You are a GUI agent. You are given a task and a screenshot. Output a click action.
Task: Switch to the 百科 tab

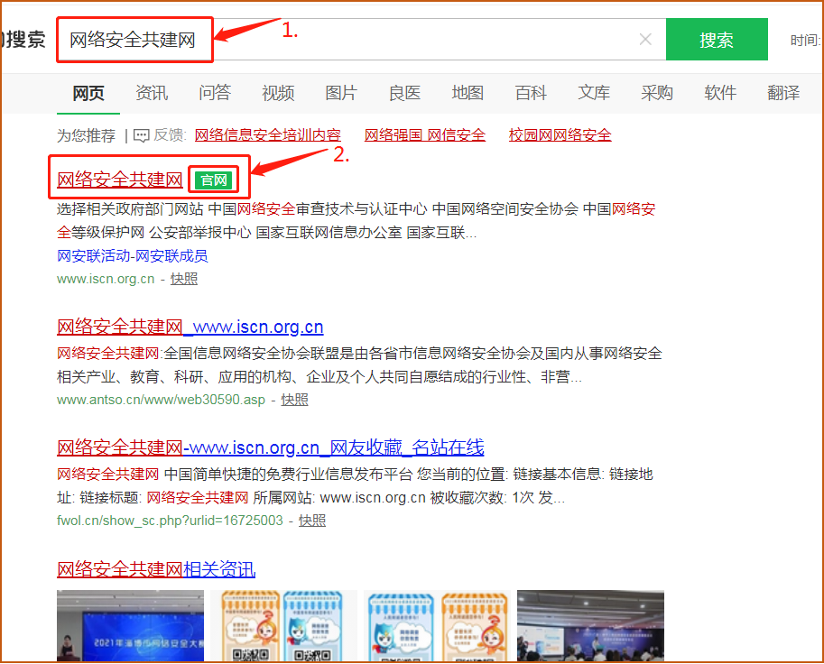click(x=531, y=93)
